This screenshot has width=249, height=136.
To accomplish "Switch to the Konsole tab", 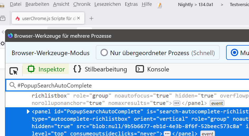I will [152, 69].
